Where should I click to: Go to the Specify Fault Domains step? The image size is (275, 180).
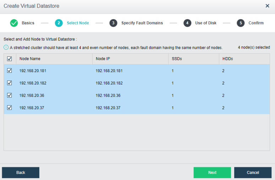[142, 23]
